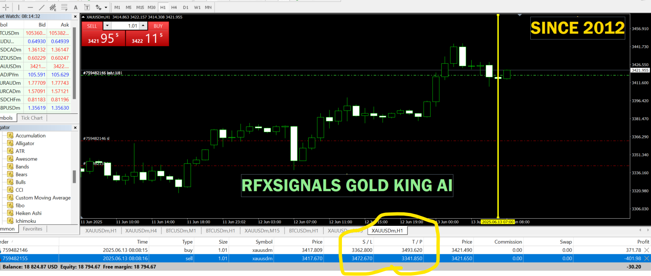
Task: Decrease lot volume with the down arrow
Action: pos(106,26)
